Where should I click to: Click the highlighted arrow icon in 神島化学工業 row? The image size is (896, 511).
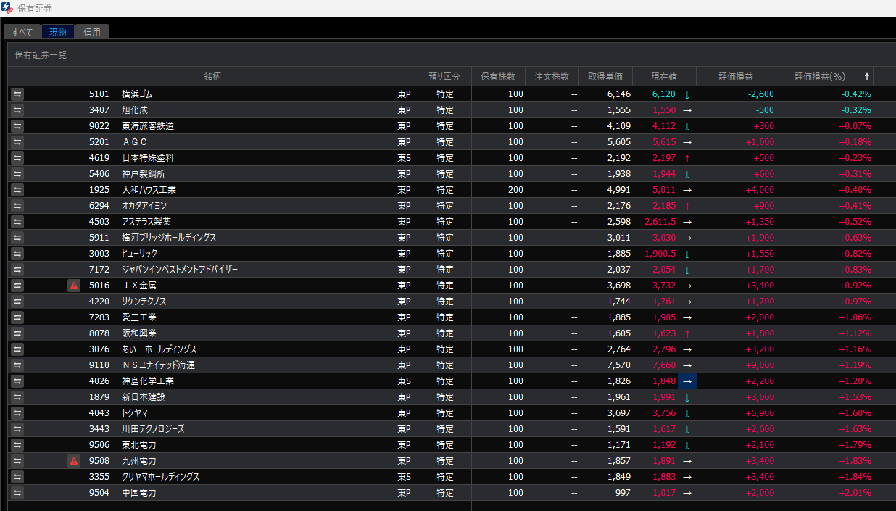(x=686, y=381)
